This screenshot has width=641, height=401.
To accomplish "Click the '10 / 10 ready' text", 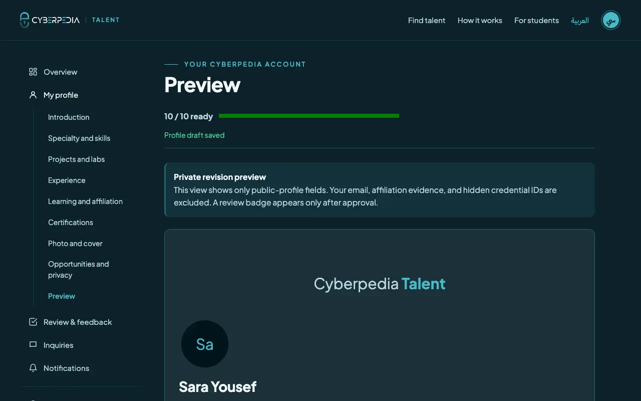I will pos(188,116).
